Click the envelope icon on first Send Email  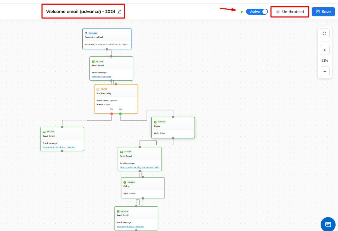[93, 62]
